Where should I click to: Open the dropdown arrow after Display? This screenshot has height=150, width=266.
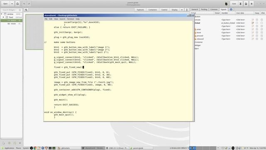[182, 10]
